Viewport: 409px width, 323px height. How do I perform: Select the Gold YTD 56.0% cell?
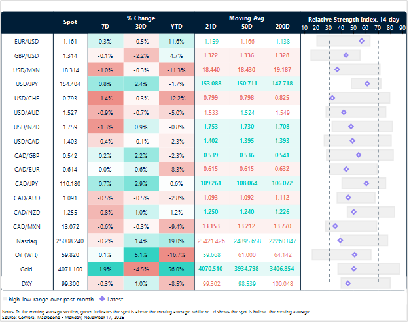click(x=177, y=268)
